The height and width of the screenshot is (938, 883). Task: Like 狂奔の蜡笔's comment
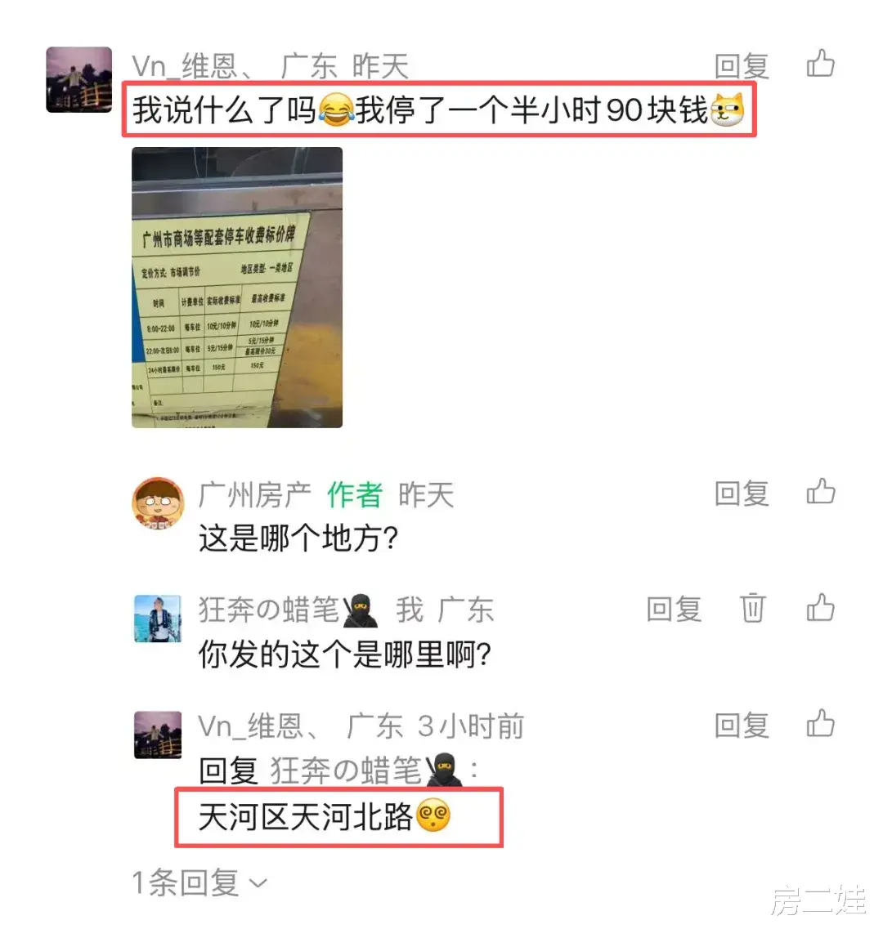[820, 608]
